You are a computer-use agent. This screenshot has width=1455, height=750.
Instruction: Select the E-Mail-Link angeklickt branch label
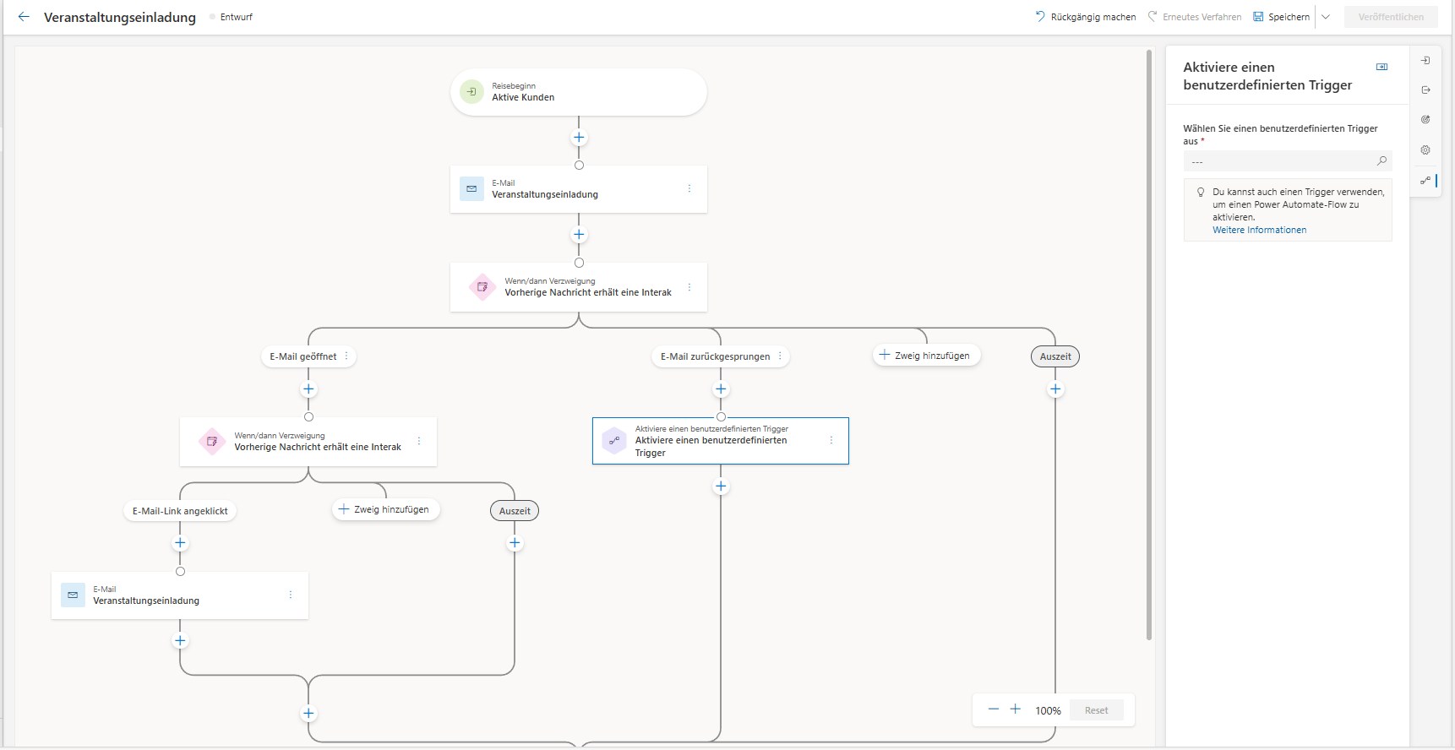tap(180, 511)
